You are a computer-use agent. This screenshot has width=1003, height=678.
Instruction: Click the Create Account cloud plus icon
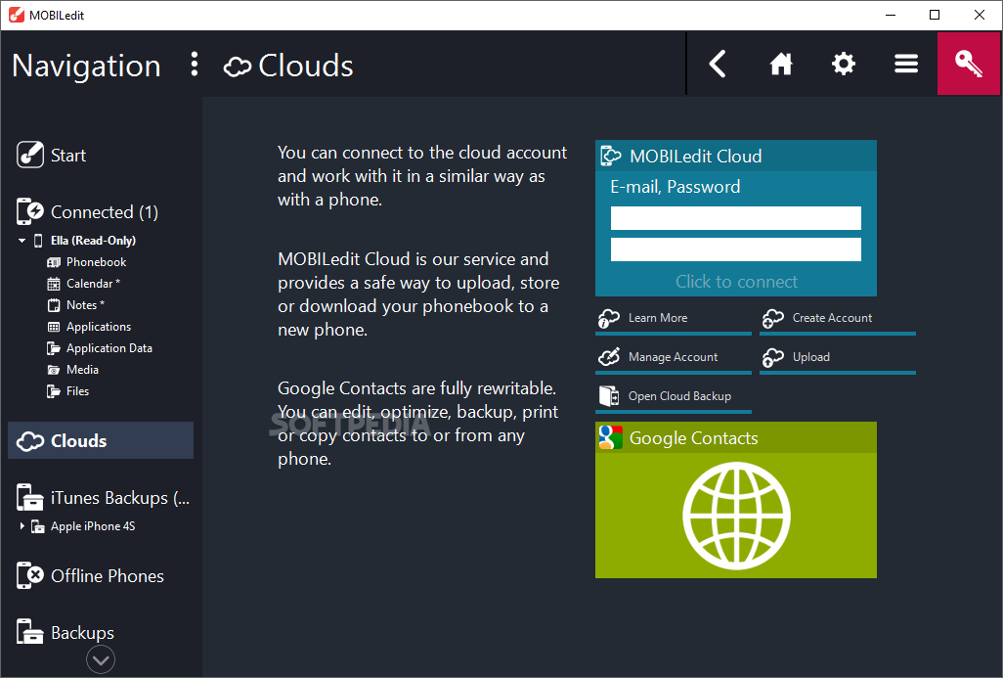[772, 318]
